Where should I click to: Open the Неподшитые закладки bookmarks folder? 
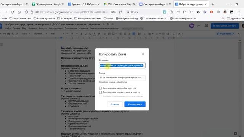tap(88, 18)
